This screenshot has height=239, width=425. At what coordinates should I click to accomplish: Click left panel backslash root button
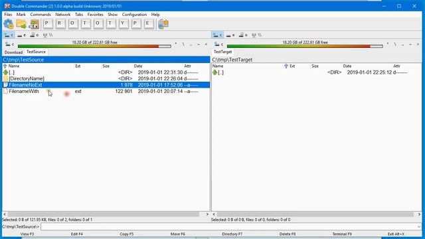(183, 44)
